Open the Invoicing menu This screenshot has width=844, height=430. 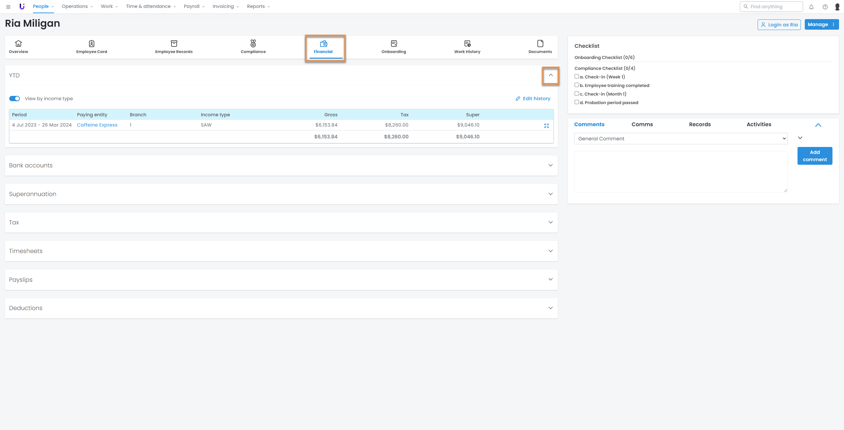[226, 7]
